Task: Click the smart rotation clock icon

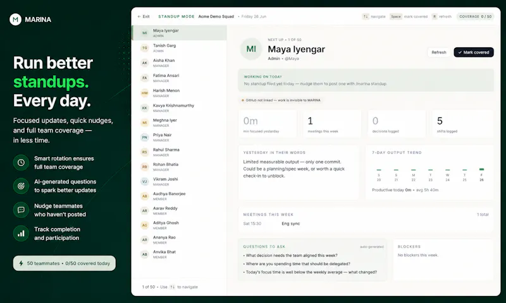Action: (x=21, y=163)
